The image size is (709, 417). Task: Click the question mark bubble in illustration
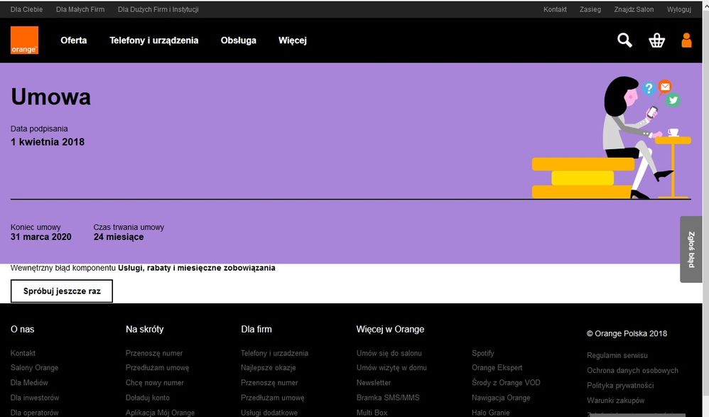click(x=648, y=89)
